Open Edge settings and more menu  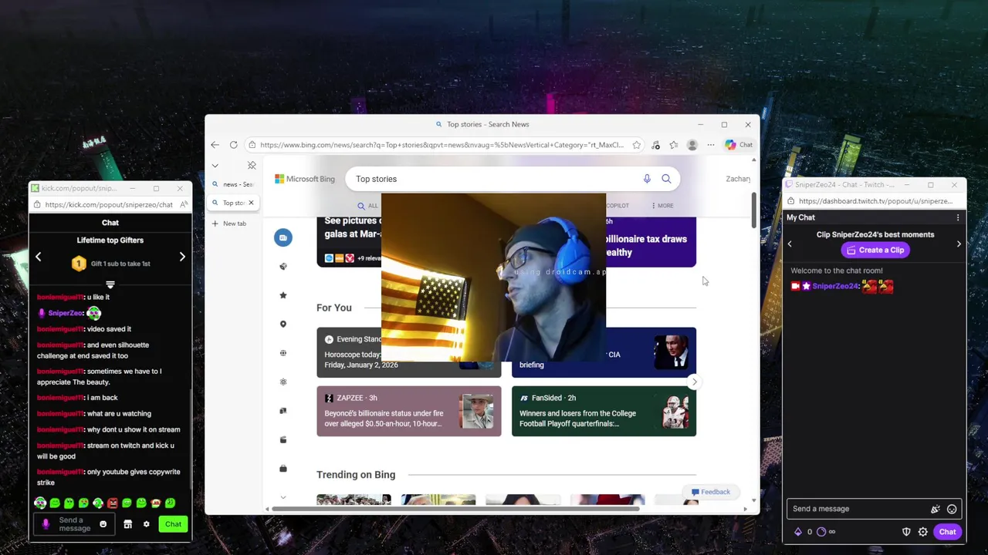pyautogui.click(x=711, y=145)
